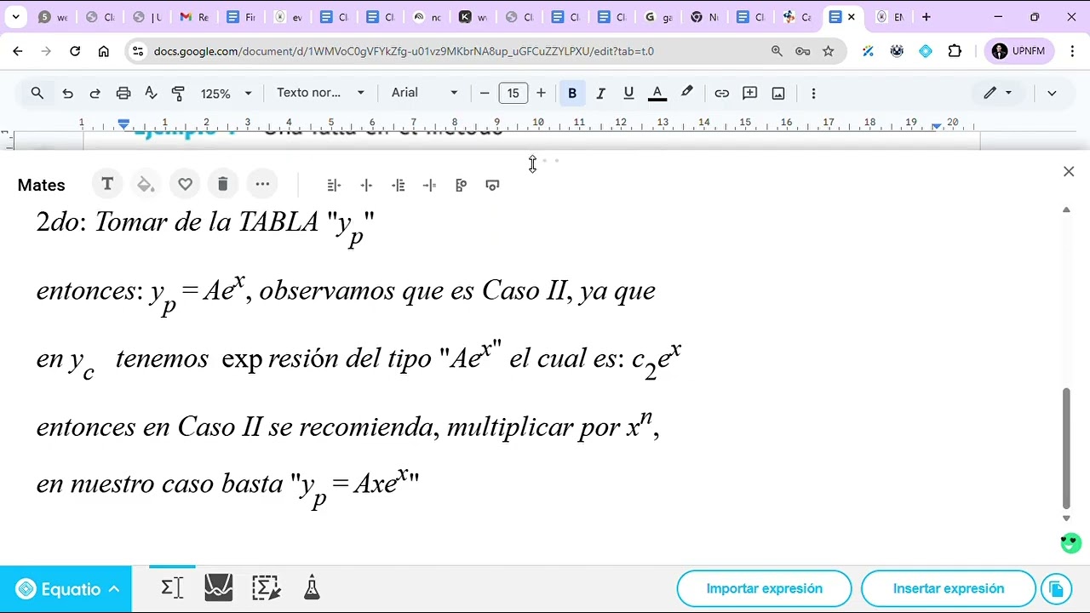Open the paragraph style dropdown Texto normal
Viewport: 1090px width, 613px height.
point(321,93)
